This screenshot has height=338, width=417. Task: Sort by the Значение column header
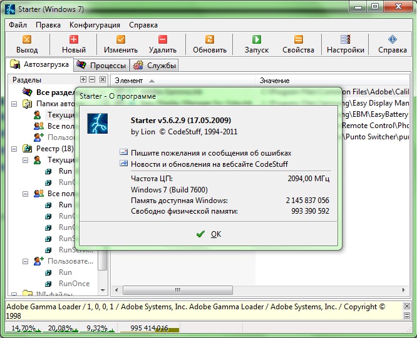tap(332, 81)
